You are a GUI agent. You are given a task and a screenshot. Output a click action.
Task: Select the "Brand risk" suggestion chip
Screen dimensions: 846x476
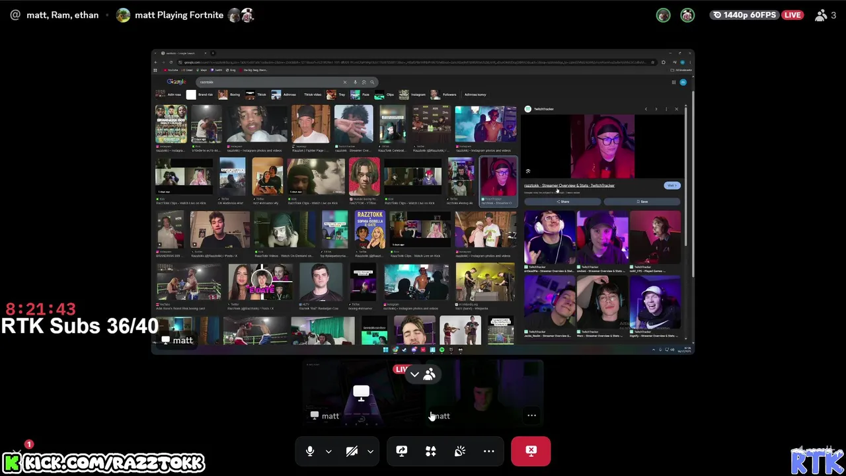click(200, 95)
